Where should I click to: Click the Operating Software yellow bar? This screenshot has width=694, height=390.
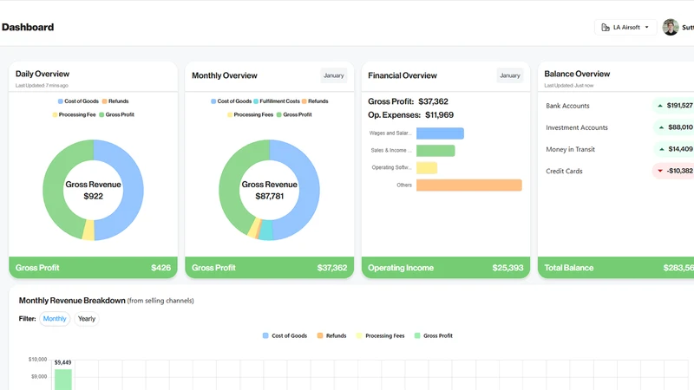point(427,167)
